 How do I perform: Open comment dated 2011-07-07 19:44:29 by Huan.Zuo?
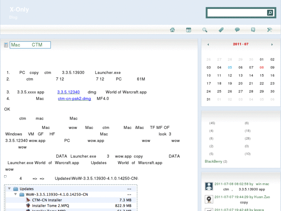(242, 197)
